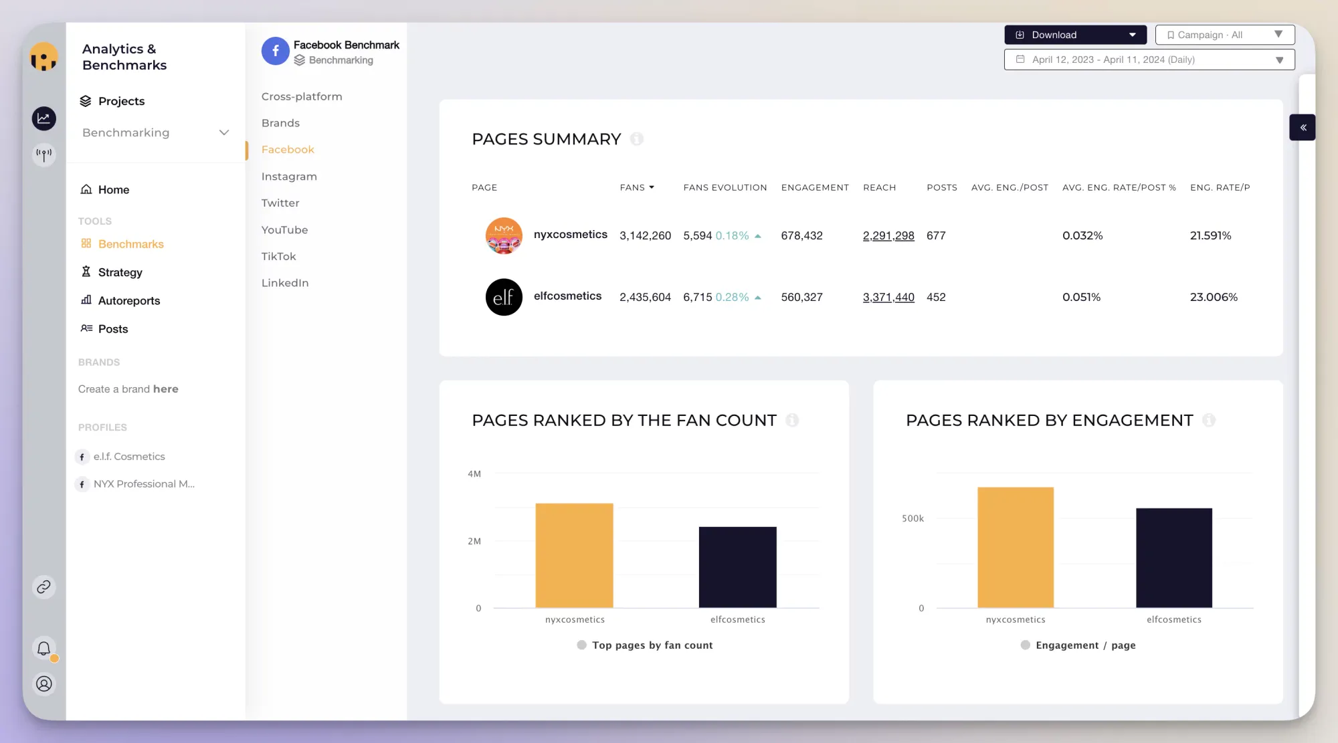Click the nyxcosmetics reach underlined value

click(x=888, y=235)
